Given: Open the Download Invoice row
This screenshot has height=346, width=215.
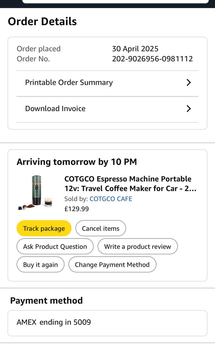Looking at the screenshot, I should [55, 109].
